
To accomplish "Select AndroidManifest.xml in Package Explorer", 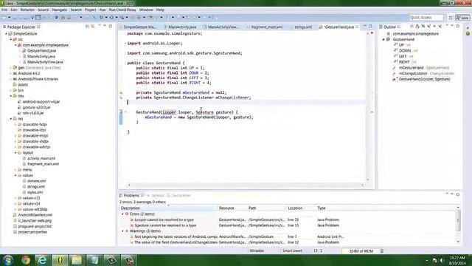I will [x=35, y=215].
